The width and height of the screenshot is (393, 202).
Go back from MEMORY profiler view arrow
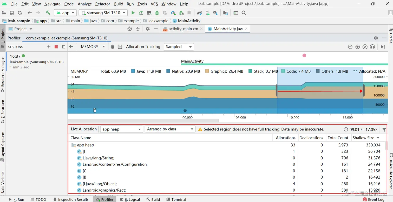[x=71, y=47]
